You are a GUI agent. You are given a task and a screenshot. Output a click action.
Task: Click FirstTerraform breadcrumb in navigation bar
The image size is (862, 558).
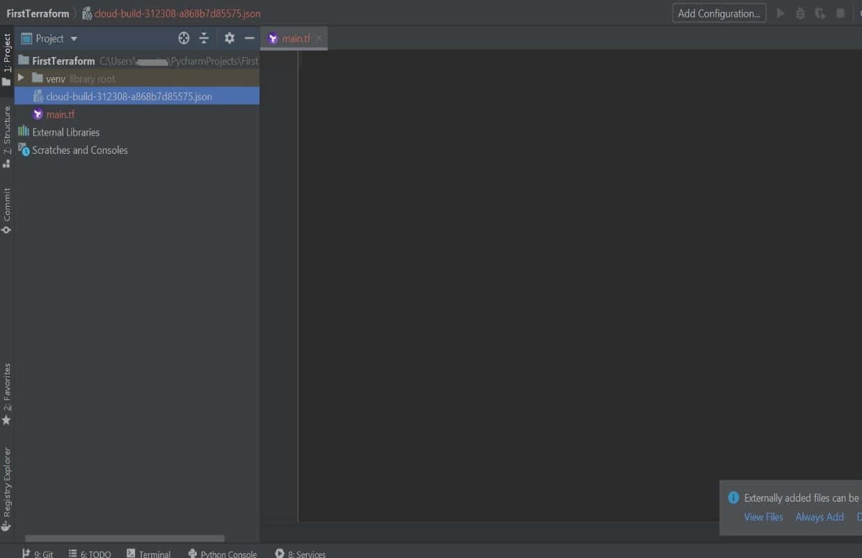click(x=38, y=13)
